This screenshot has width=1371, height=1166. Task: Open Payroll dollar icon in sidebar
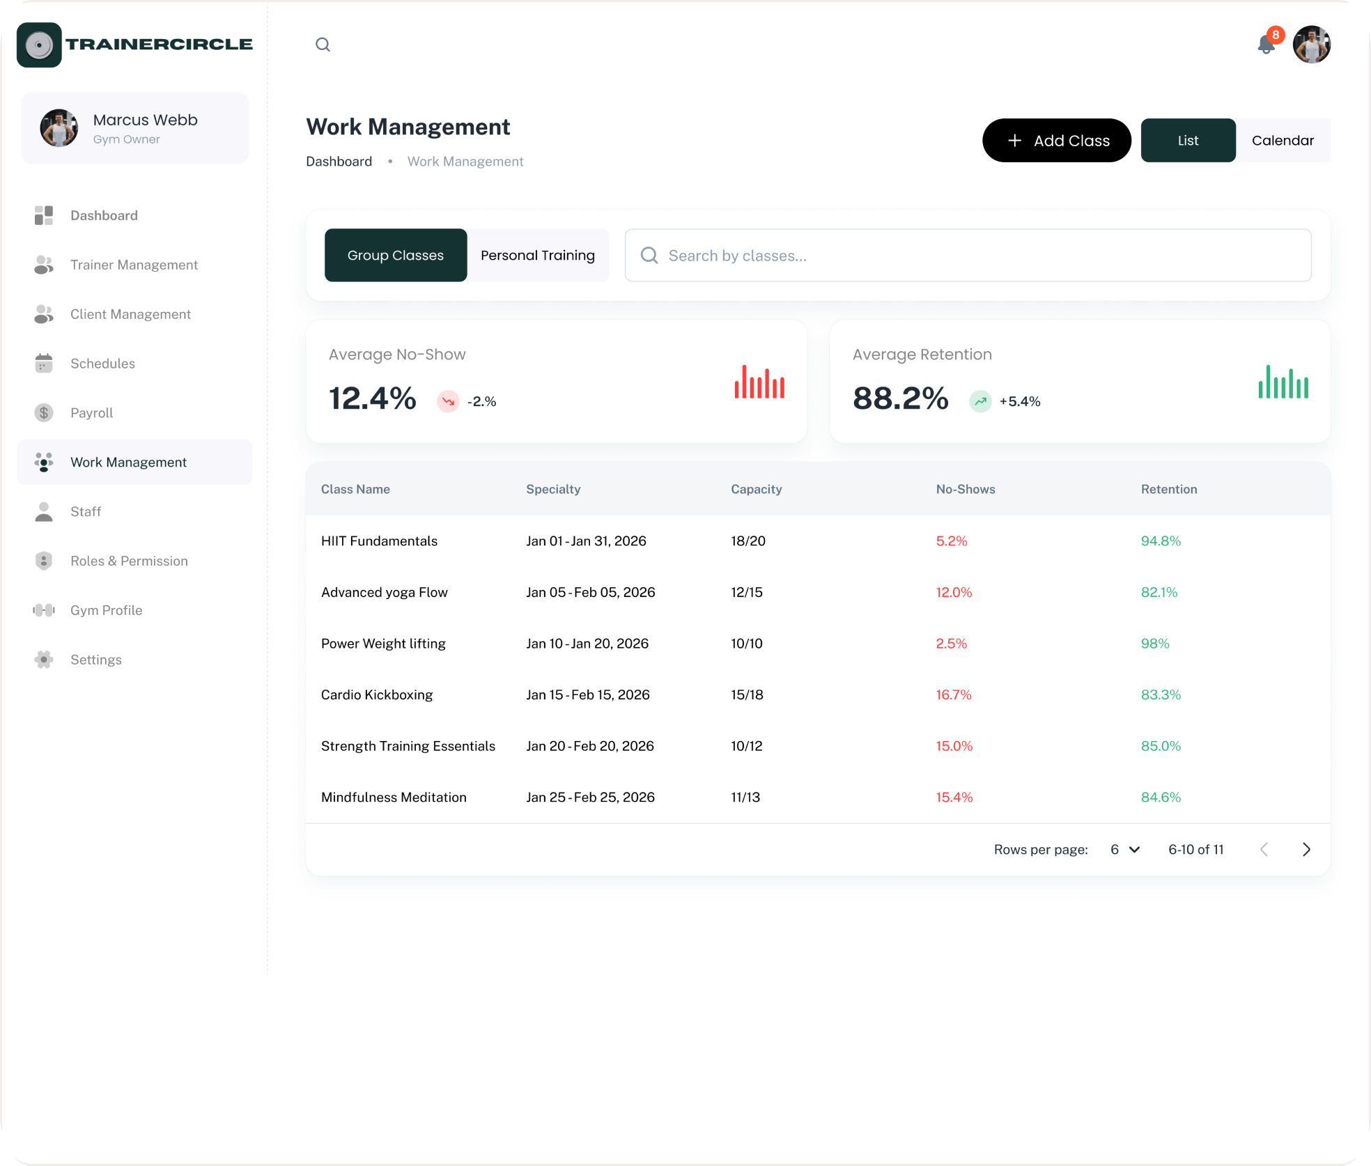click(44, 412)
